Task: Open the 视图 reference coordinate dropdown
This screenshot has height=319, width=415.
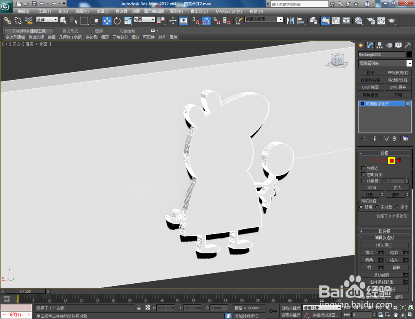Action: [144, 20]
